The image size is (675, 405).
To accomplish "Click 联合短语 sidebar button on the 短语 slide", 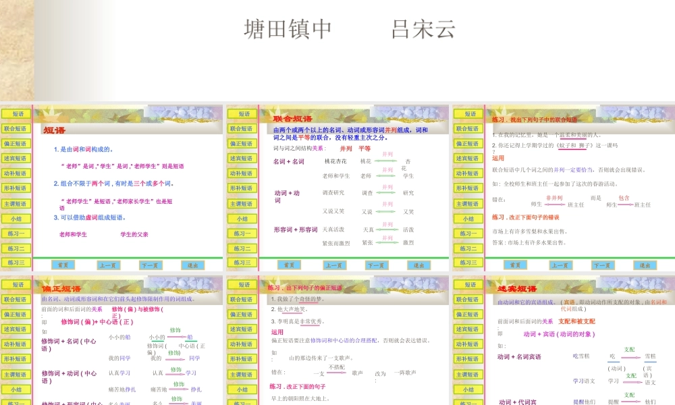I will tap(16, 129).
